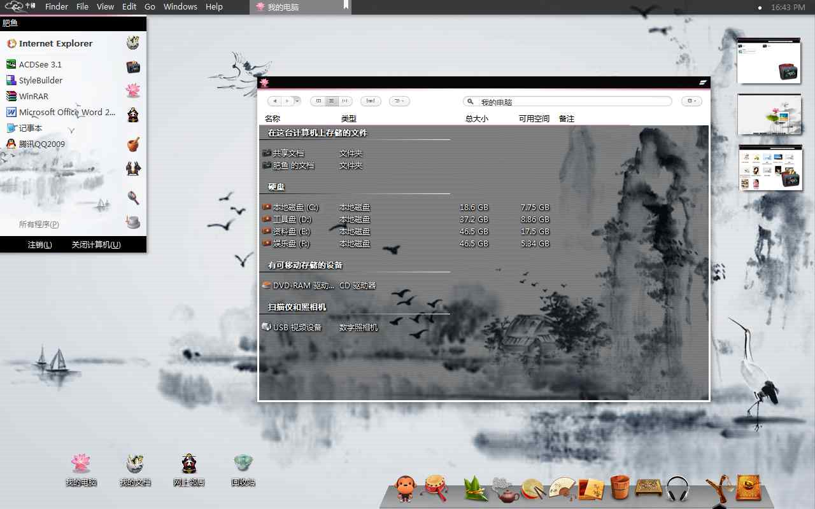Image resolution: width=815 pixels, height=509 pixels.
Task: Click the monkey icon in the dock
Action: tap(405, 489)
